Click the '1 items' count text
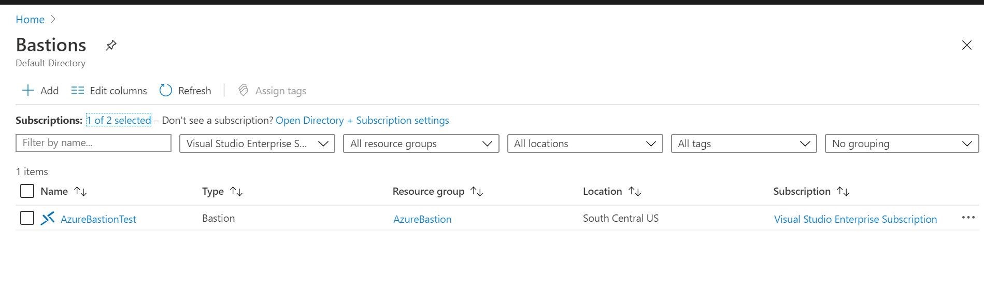984x287 pixels. click(x=32, y=171)
